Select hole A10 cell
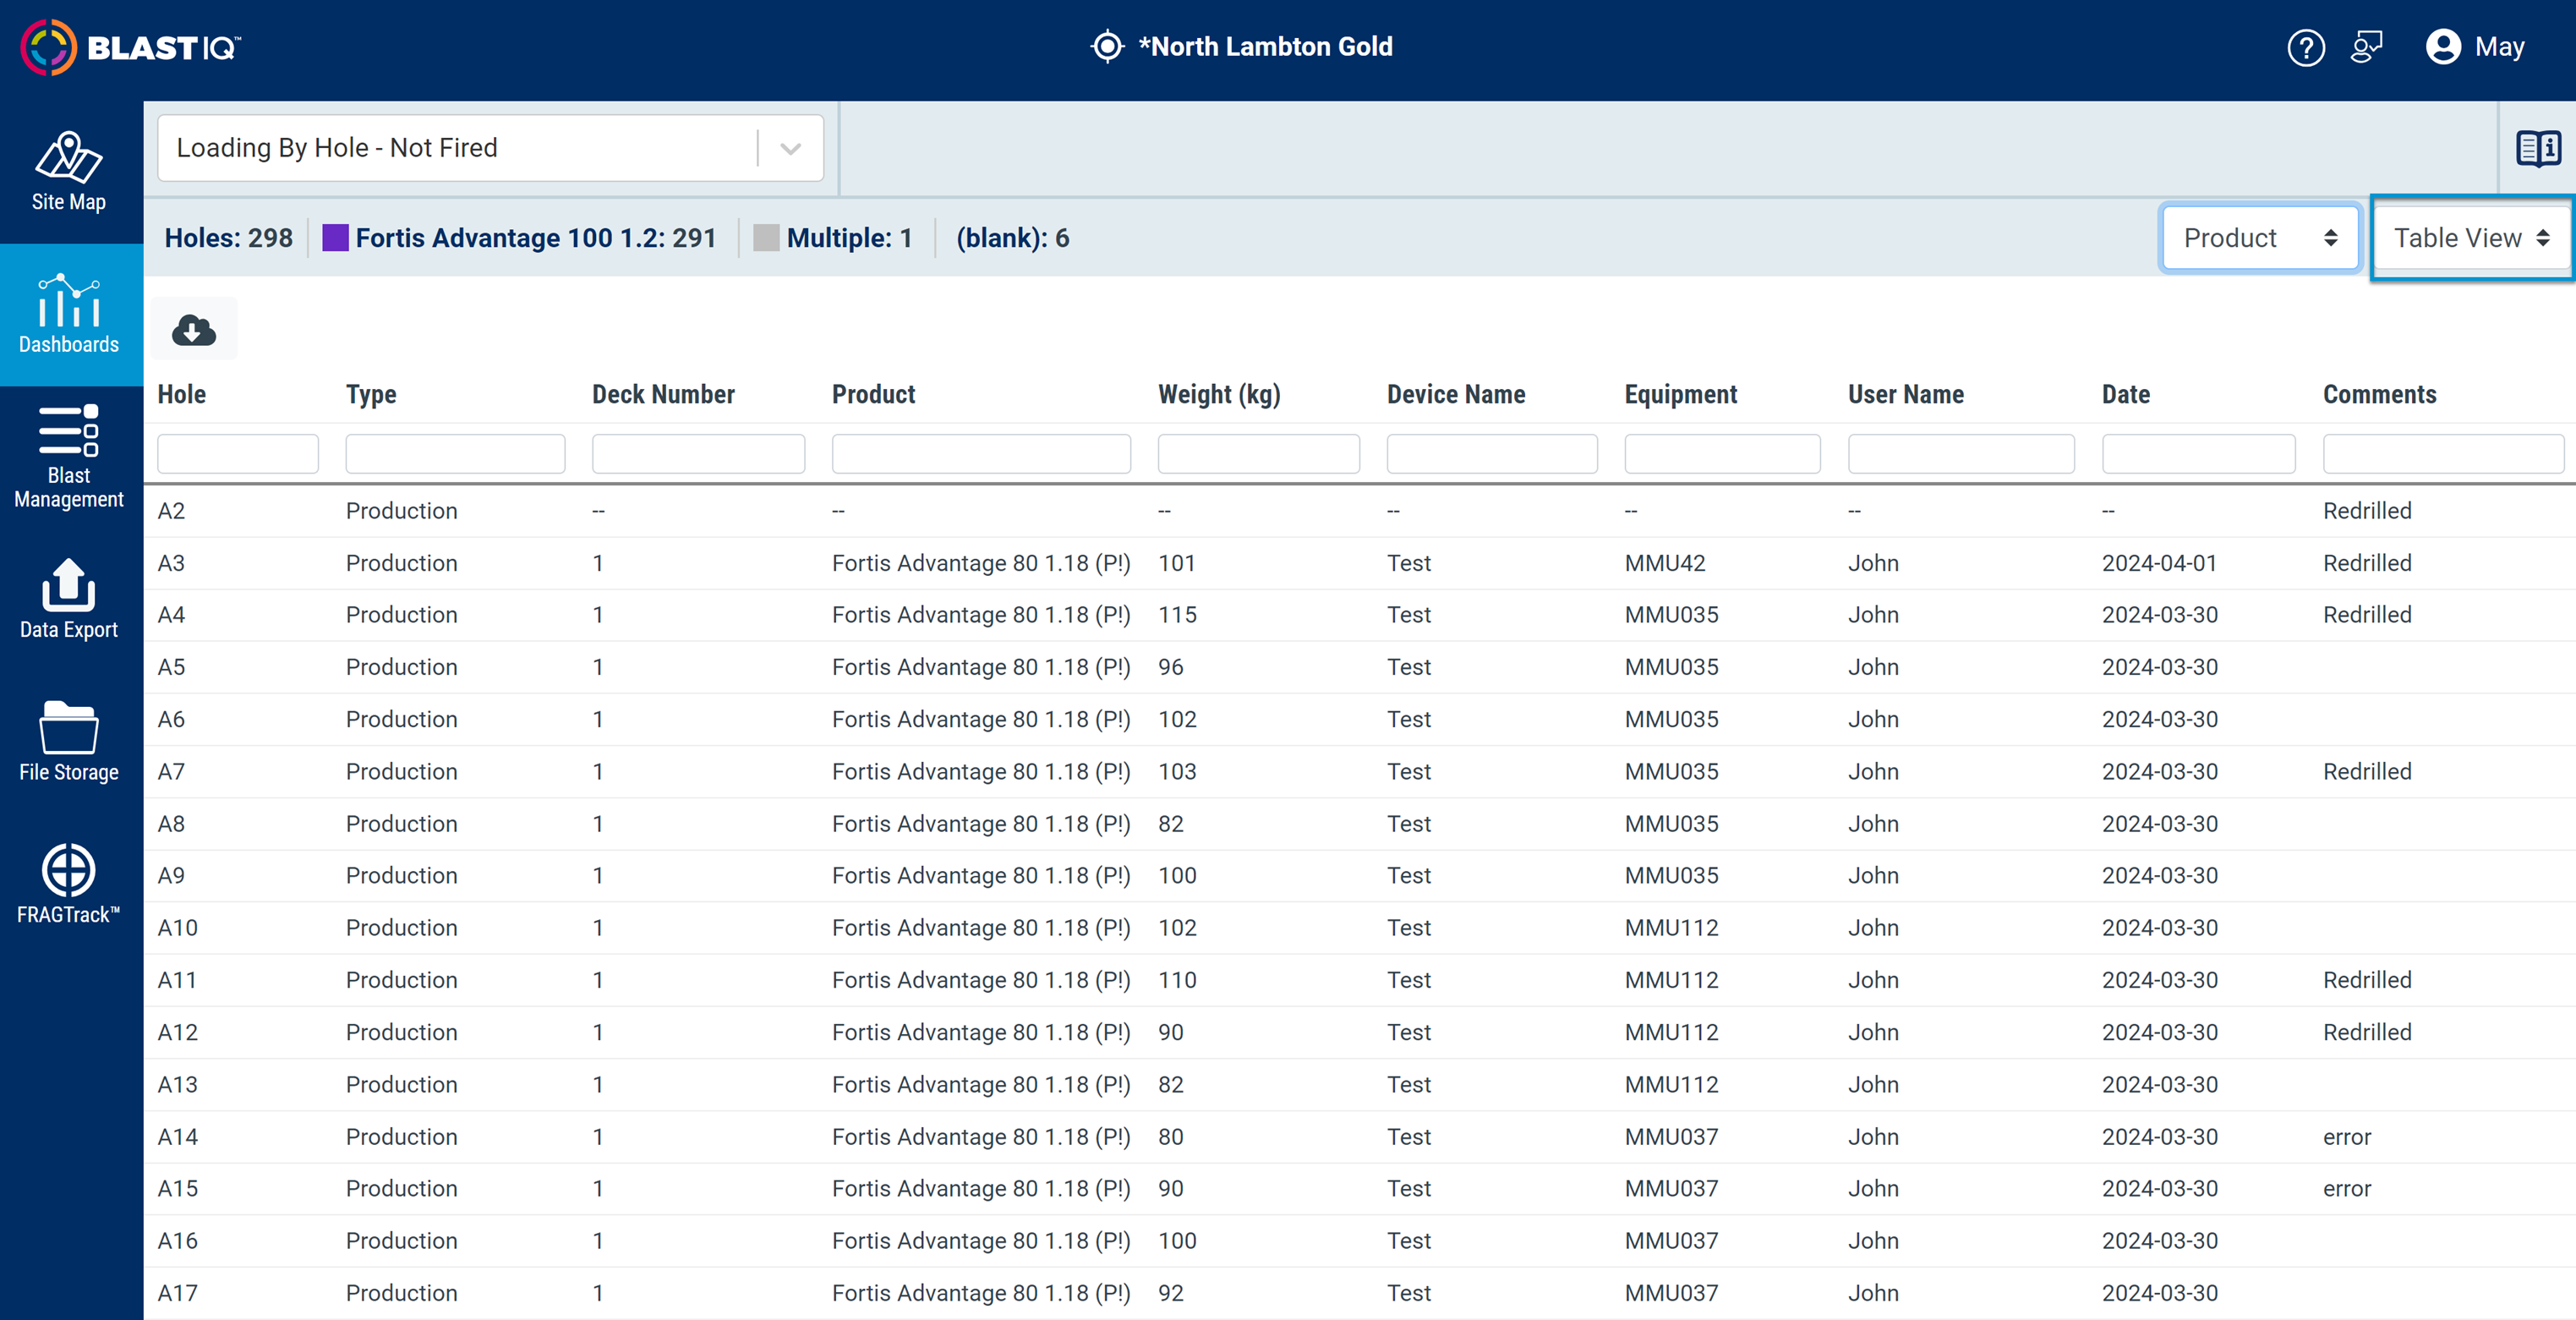The width and height of the screenshot is (2576, 1320). pos(177,928)
